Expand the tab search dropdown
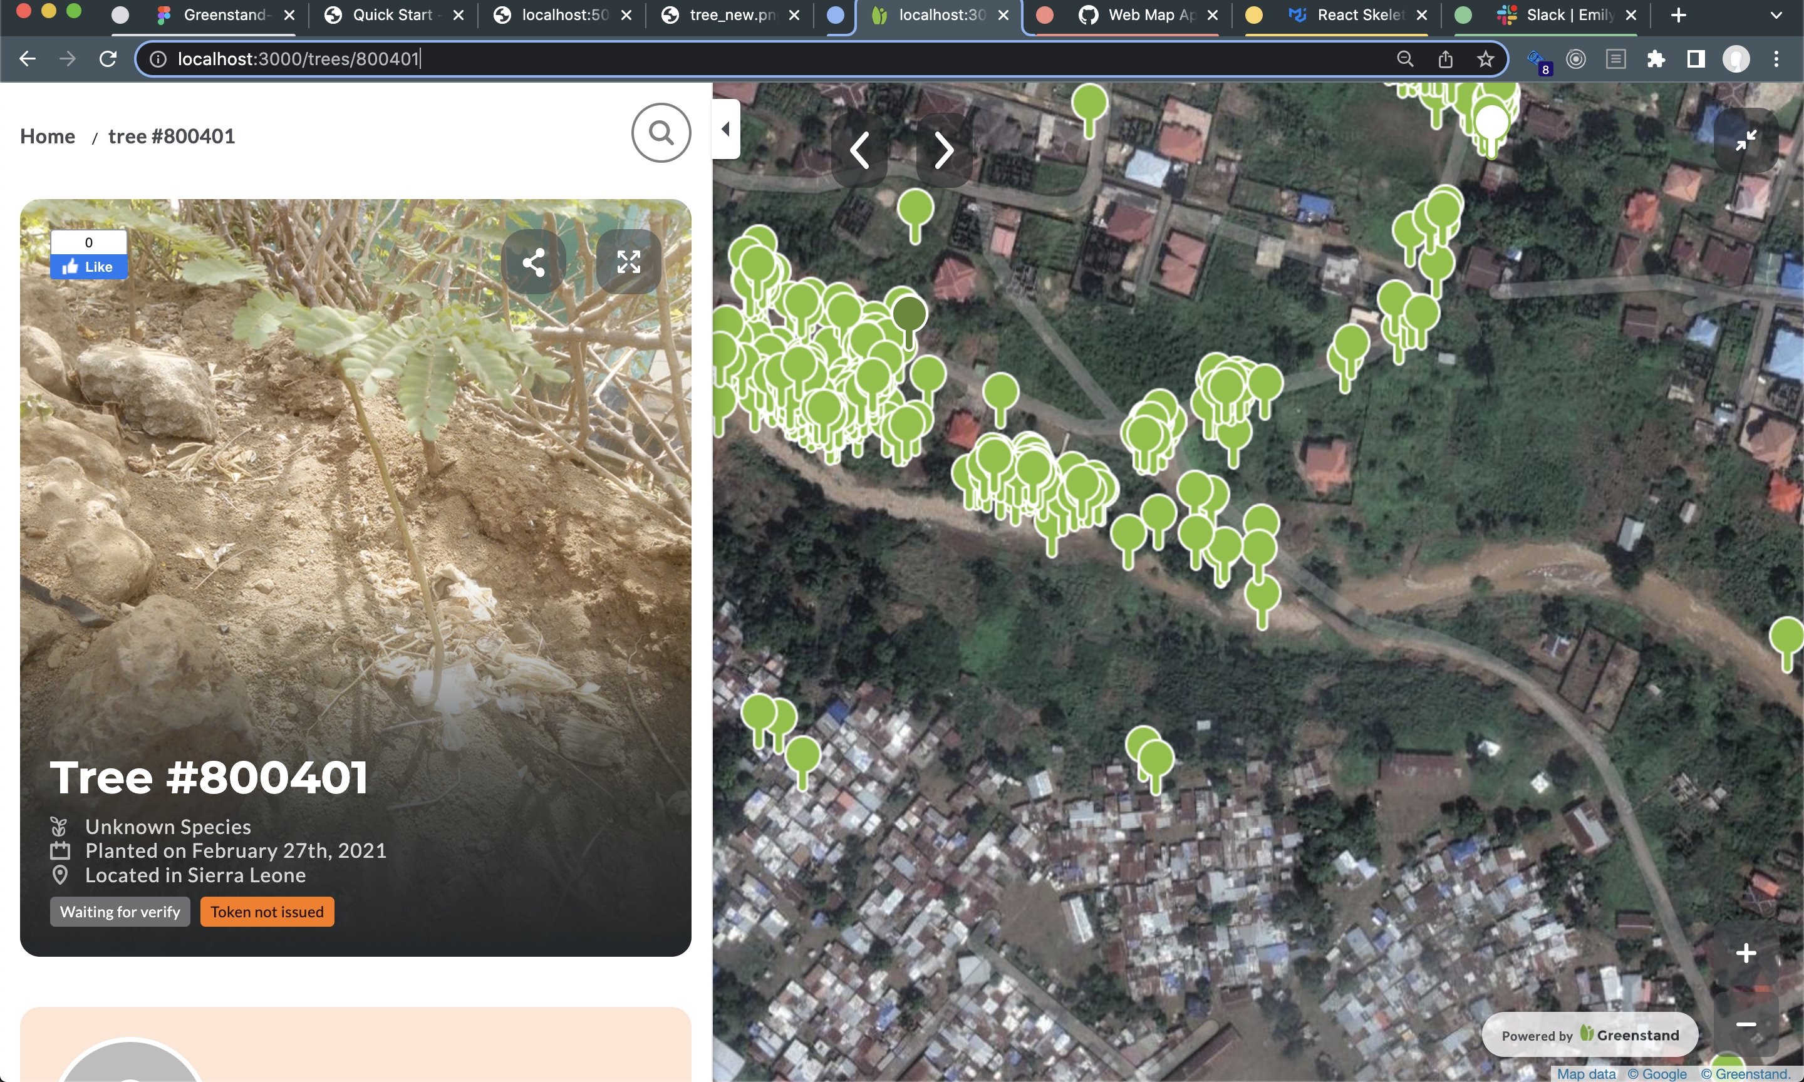This screenshot has height=1082, width=1804. pos(1776,15)
